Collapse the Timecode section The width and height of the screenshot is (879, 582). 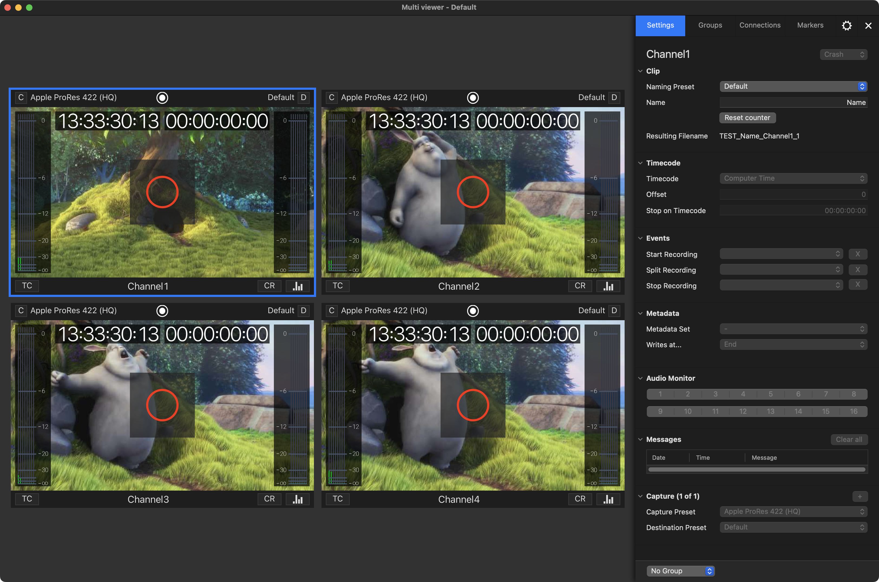pos(640,163)
